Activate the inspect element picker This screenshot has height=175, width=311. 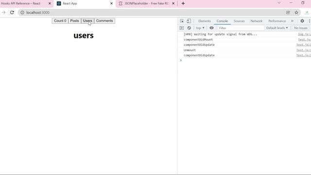point(182,21)
